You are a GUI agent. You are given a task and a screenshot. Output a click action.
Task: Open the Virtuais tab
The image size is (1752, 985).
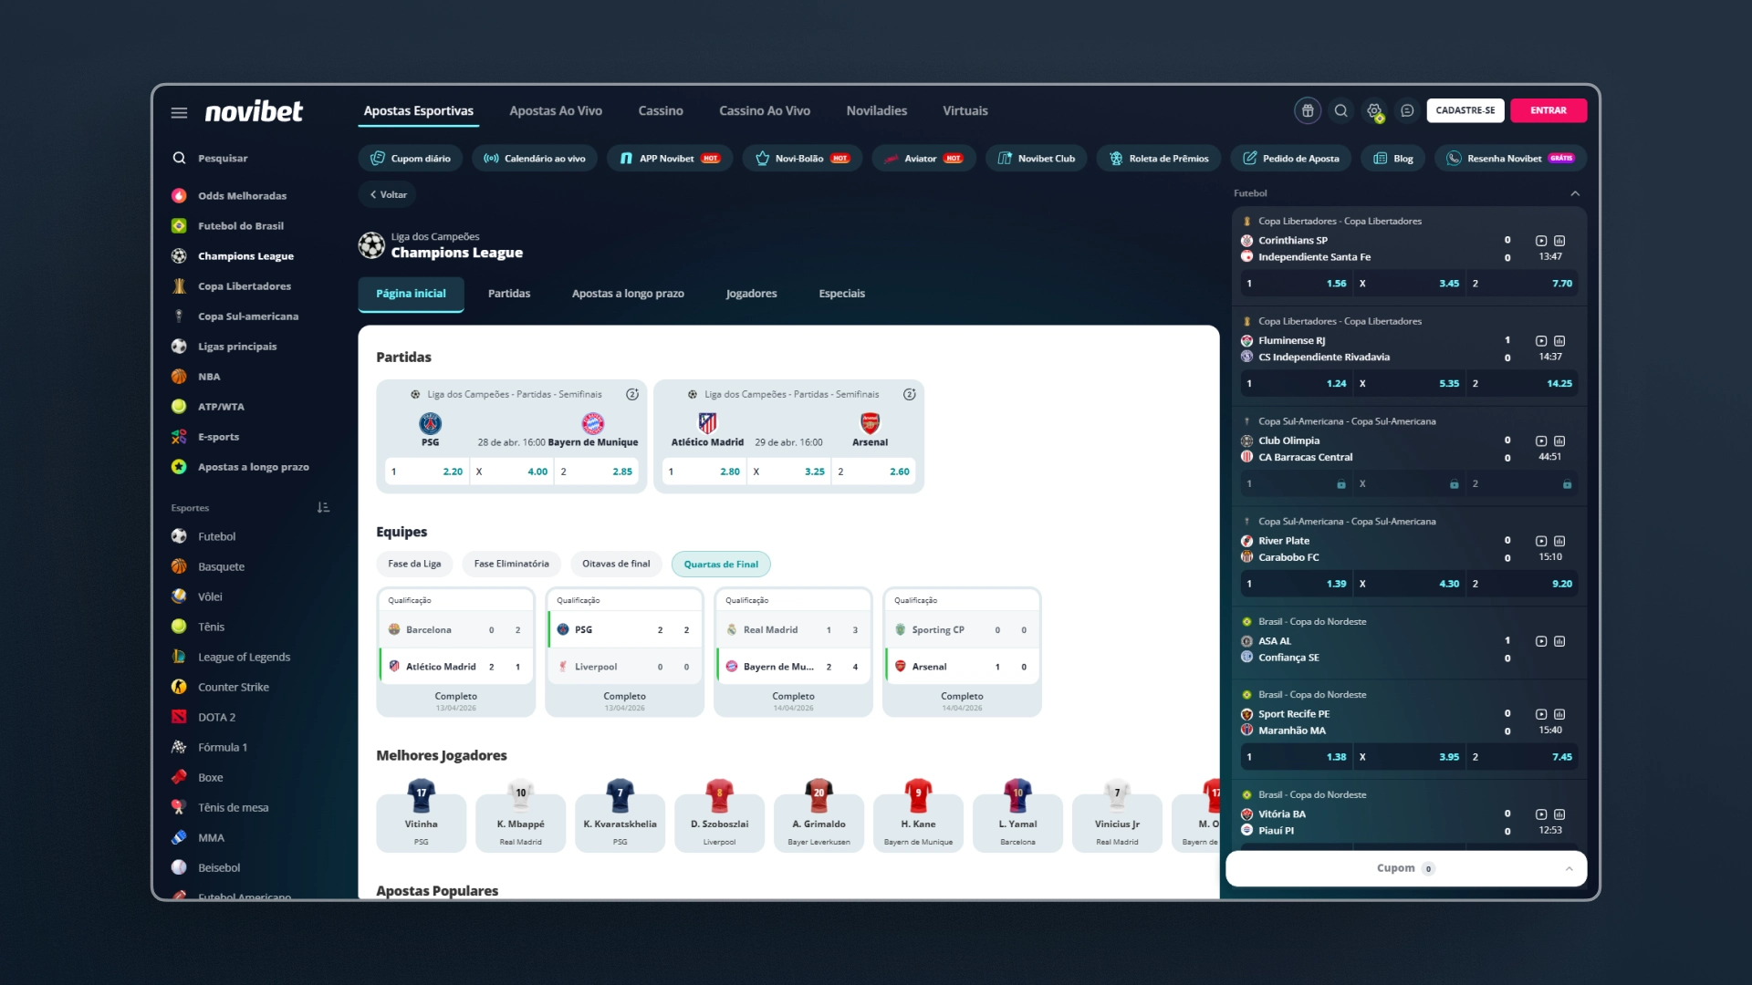pos(965,111)
